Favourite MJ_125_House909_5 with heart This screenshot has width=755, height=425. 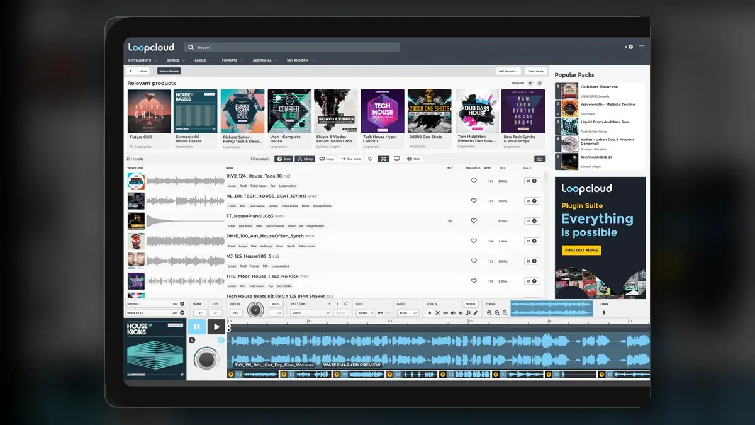[x=474, y=261]
